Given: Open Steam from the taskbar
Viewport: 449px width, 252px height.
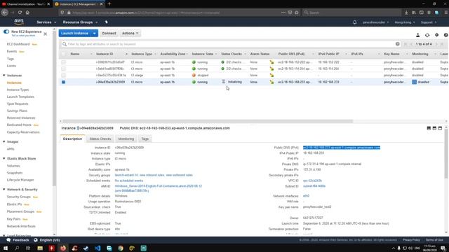Looking at the screenshot, I should tap(86, 248).
